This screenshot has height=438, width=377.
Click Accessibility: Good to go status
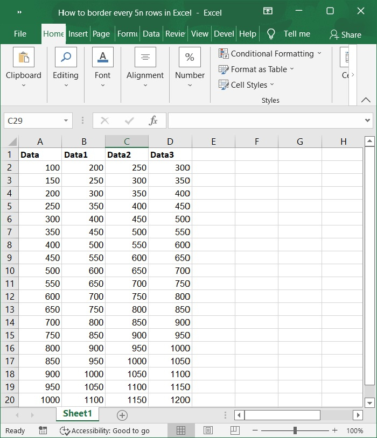pos(104,430)
